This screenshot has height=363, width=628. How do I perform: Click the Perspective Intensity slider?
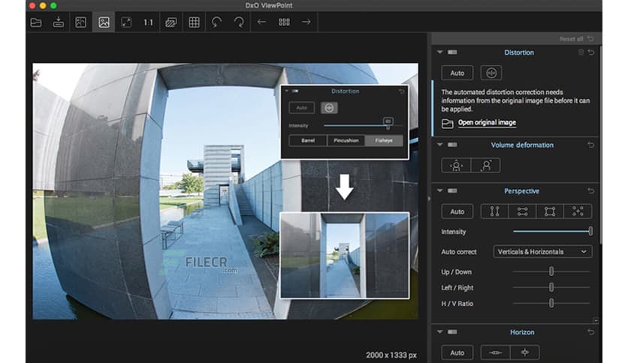[x=553, y=232]
